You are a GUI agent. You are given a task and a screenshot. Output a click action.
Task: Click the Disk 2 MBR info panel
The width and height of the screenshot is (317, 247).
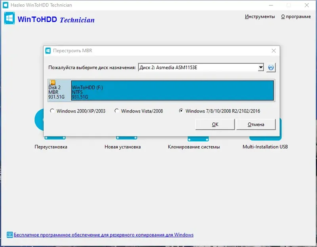(59, 90)
